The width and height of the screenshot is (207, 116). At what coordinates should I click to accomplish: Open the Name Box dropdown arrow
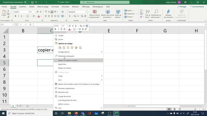[13, 24]
